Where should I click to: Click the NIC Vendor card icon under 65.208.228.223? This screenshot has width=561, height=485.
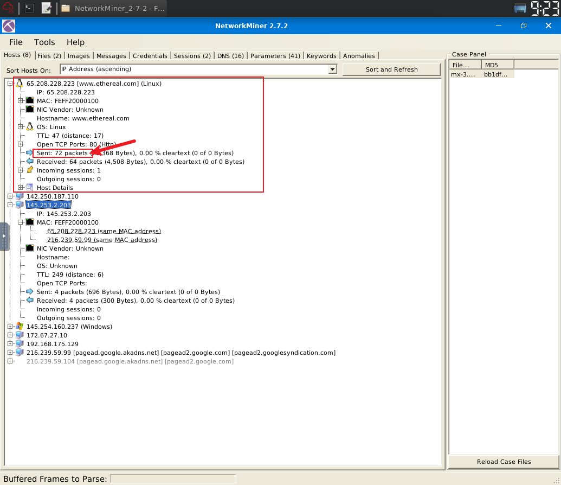30,109
